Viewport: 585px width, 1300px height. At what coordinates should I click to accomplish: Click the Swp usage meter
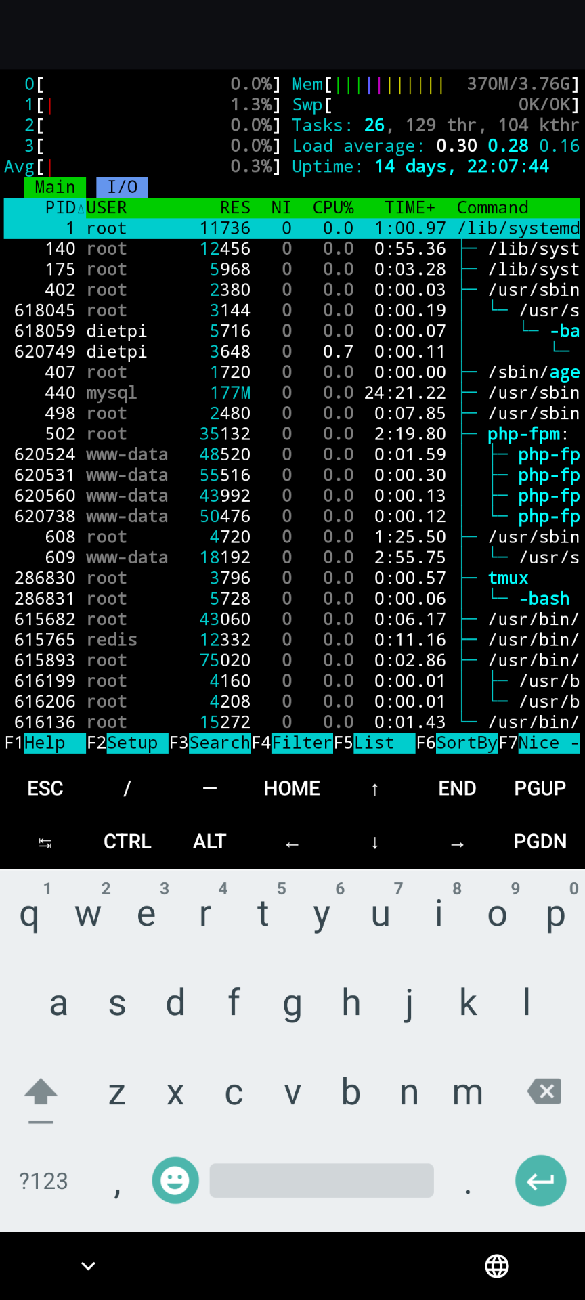click(x=436, y=105)
